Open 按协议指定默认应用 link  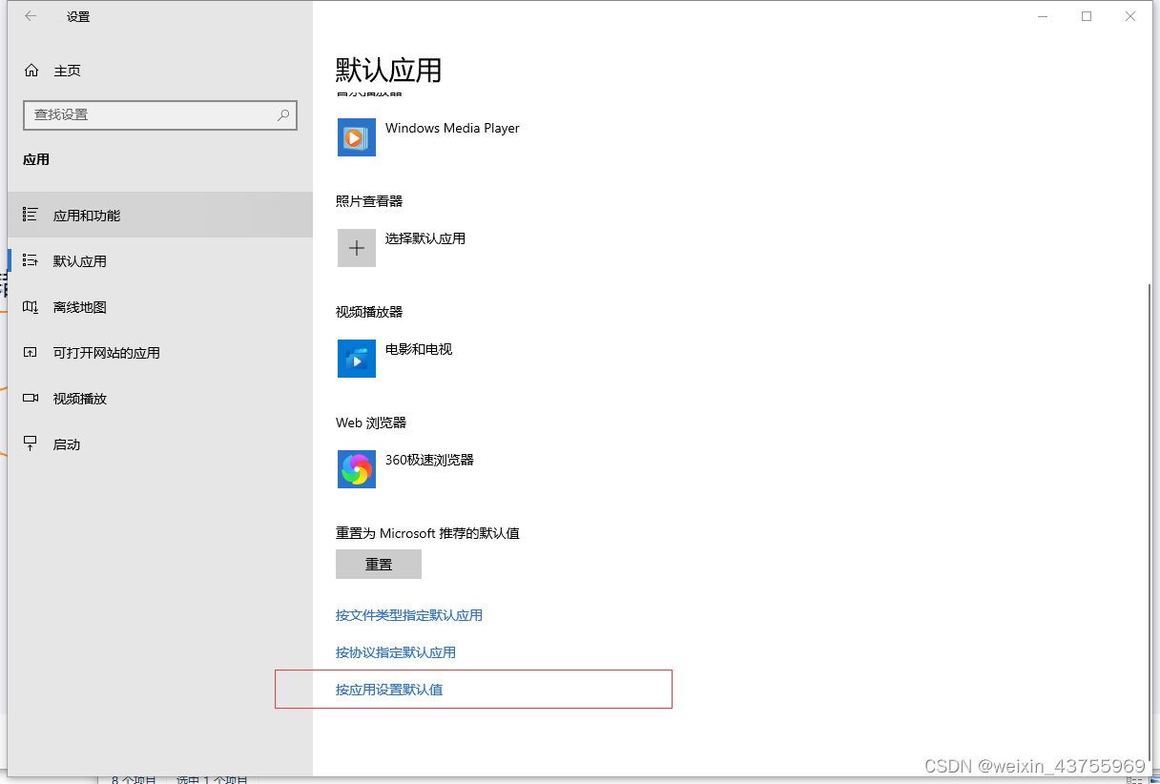click(396, 652)
